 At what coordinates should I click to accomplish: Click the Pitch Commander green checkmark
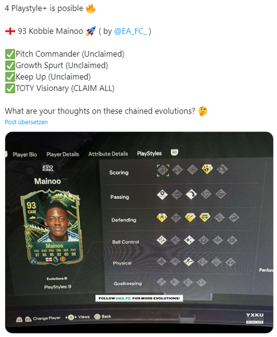(x=10, y=54)
